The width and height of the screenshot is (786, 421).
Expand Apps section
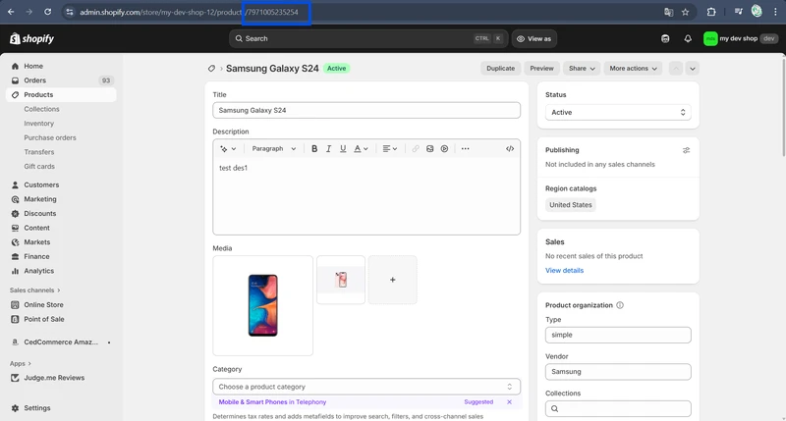point(20,363)
